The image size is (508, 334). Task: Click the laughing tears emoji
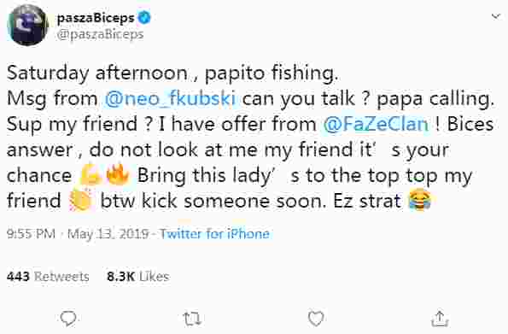pos(420,200)
